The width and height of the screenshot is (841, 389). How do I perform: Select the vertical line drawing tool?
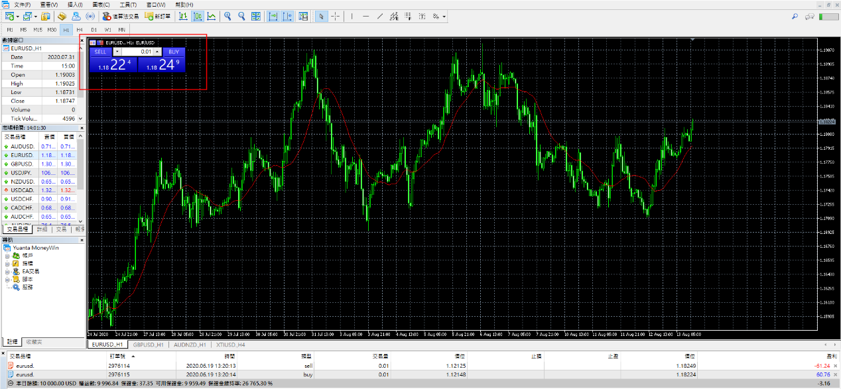(352, 16)
